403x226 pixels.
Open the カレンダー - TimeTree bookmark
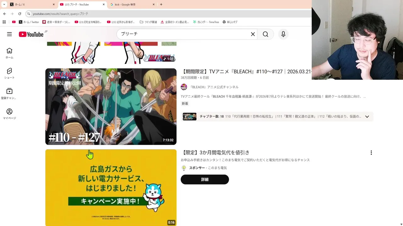(x=206, y=22)
